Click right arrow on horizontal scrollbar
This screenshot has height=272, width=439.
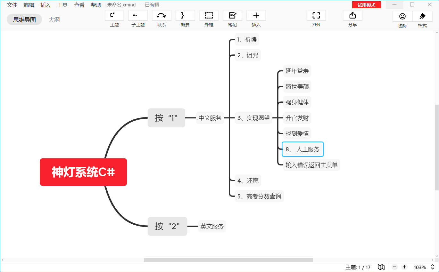433,260
